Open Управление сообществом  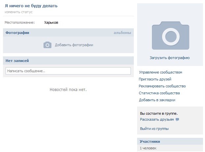[161, 72]
